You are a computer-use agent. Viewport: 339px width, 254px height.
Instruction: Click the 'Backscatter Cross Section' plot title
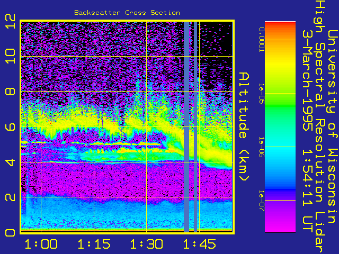click(127, 13)
